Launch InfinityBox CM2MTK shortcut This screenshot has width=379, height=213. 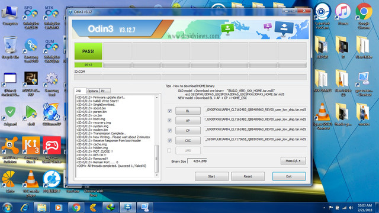coord(52,17)
